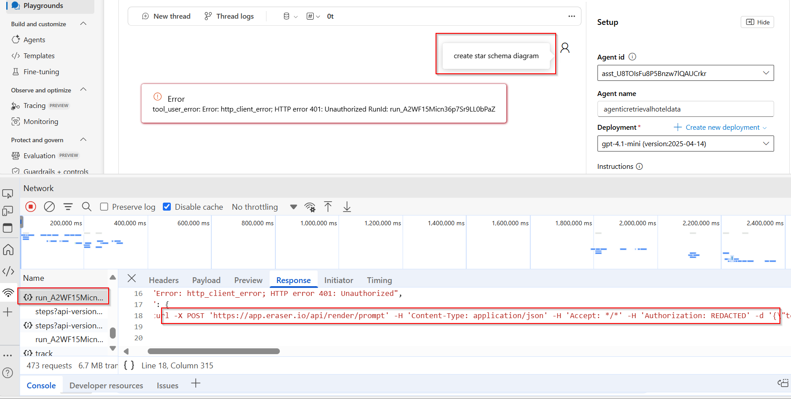Start a New thread
Image resolution: width=791 pixels, height=399 pixels.
[x=166, y=16]
